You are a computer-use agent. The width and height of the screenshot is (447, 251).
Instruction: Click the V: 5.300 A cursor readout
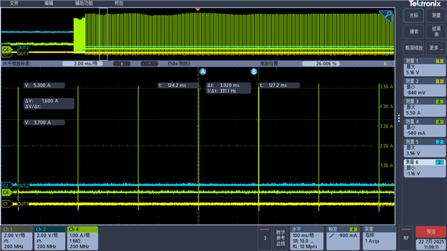[x=44, y=85]
